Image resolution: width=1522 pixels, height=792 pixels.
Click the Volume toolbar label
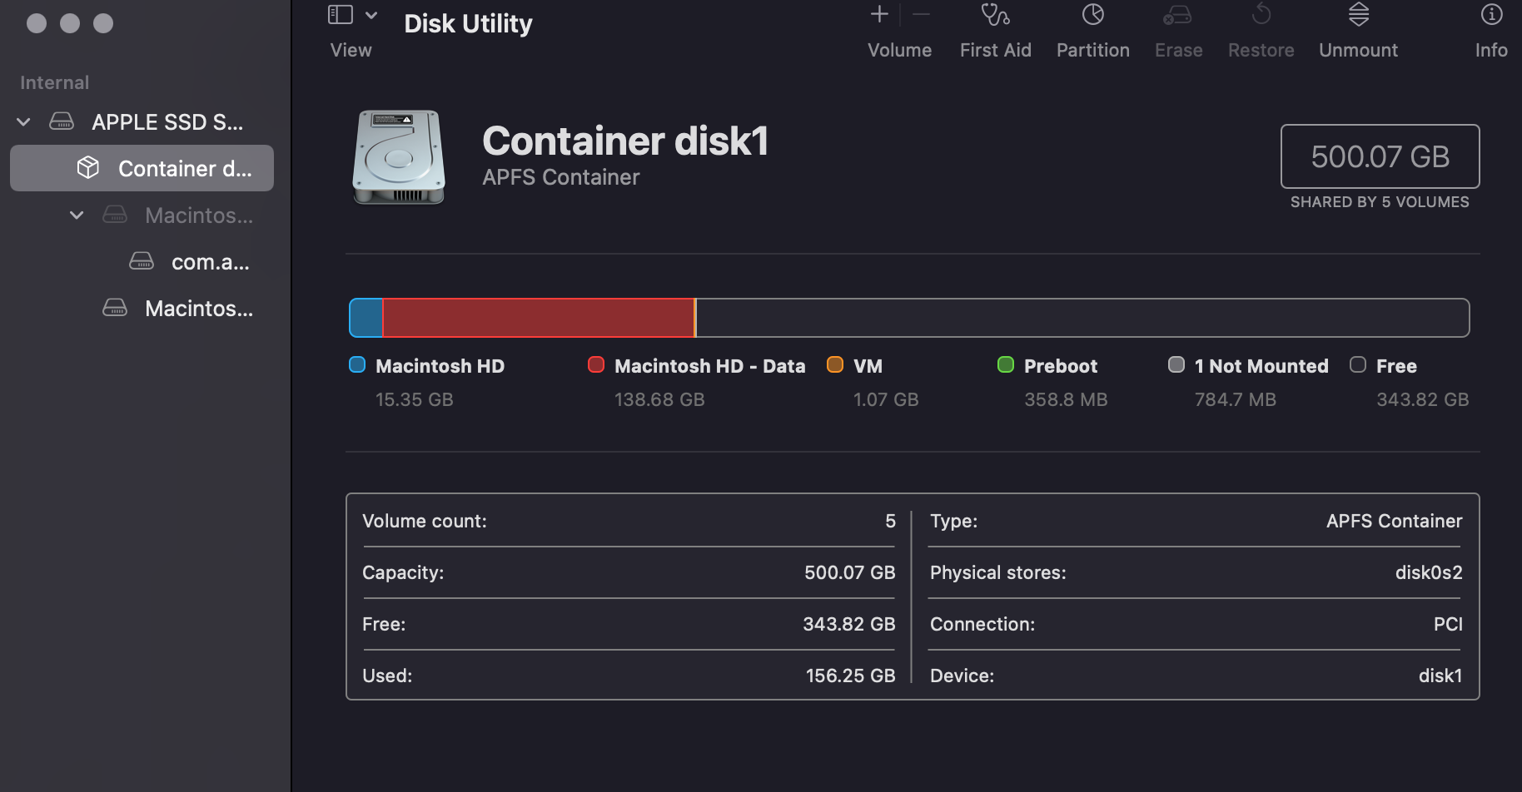900,50
